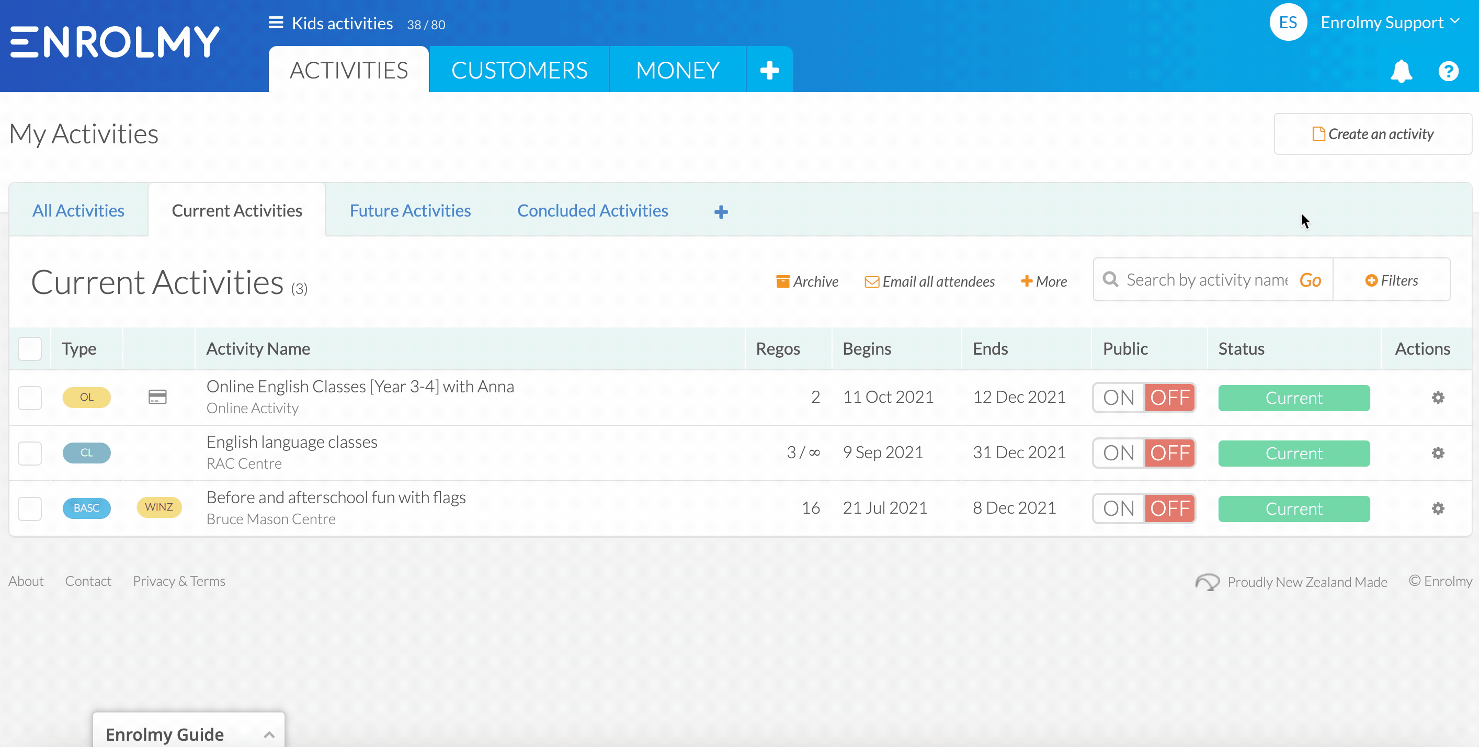Click the Search by activity name field

(x=1207, y=280)
